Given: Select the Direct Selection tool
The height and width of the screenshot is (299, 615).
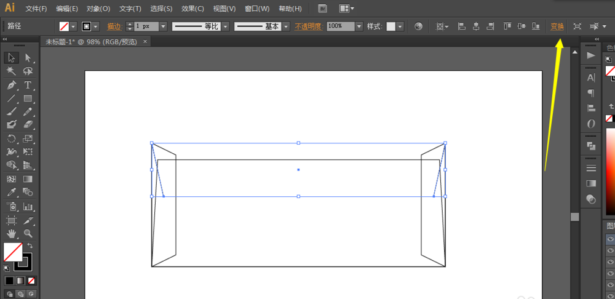Looking at the screenshot, I should click(28, 58).
